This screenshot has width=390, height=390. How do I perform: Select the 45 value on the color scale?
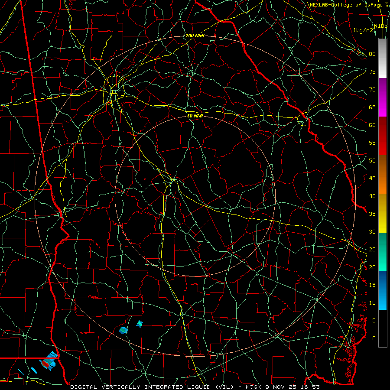pos(372,179)
